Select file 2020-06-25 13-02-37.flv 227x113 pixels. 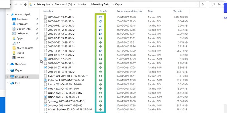coord(61,34)
